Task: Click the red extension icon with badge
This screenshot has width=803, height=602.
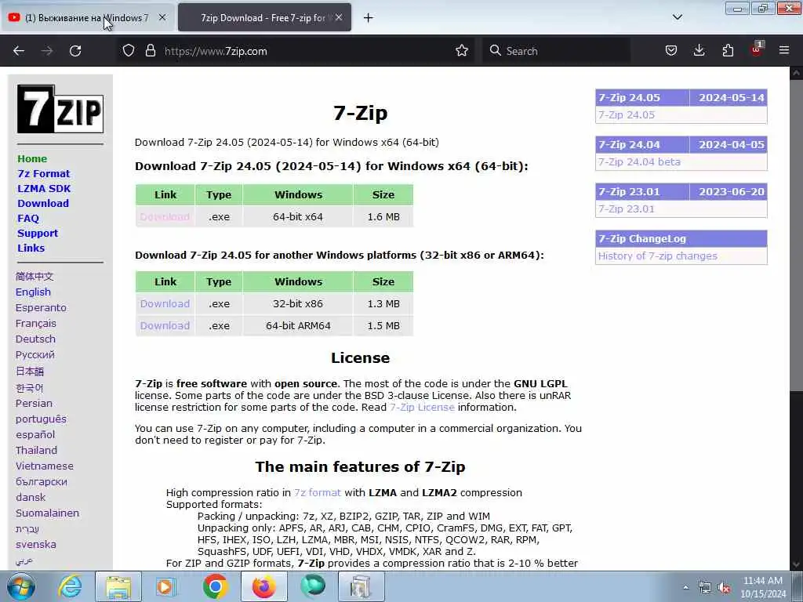Action: (757, 49)
